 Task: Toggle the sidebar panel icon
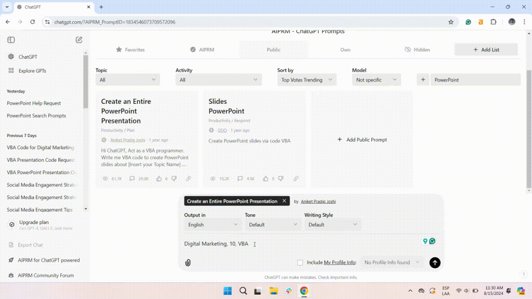click(11, 40)
